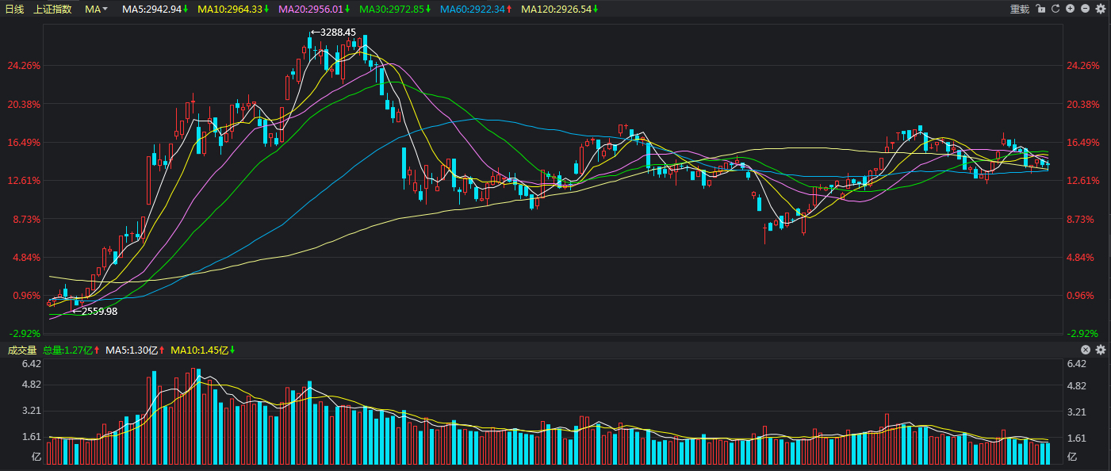Image resolution: width=1111 pixels, height=471 pixels.
Task: Click the 上证指数 index name
Action: (52, 10)
